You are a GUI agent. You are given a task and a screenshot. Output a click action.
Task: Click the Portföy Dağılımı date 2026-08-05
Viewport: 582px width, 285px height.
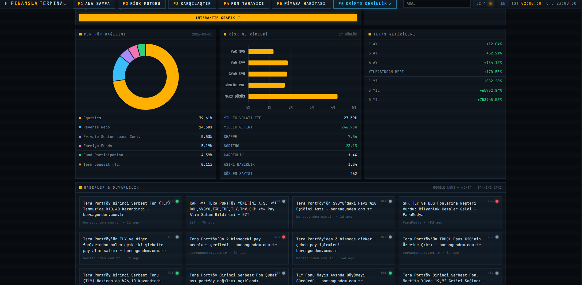[x=202, y=35]
